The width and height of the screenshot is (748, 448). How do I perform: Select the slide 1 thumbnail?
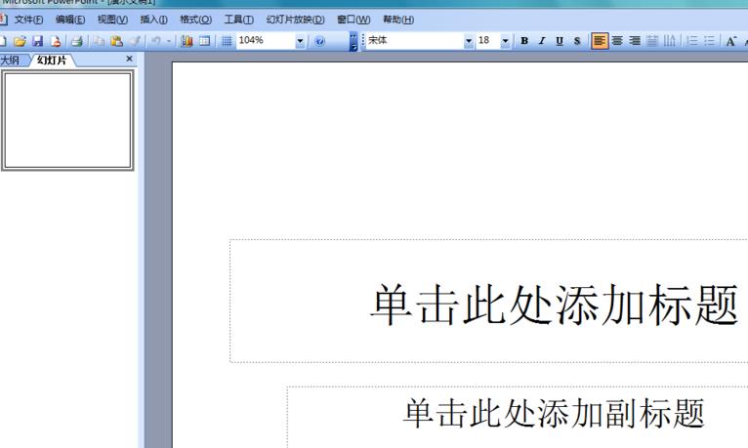pos(67,120)
